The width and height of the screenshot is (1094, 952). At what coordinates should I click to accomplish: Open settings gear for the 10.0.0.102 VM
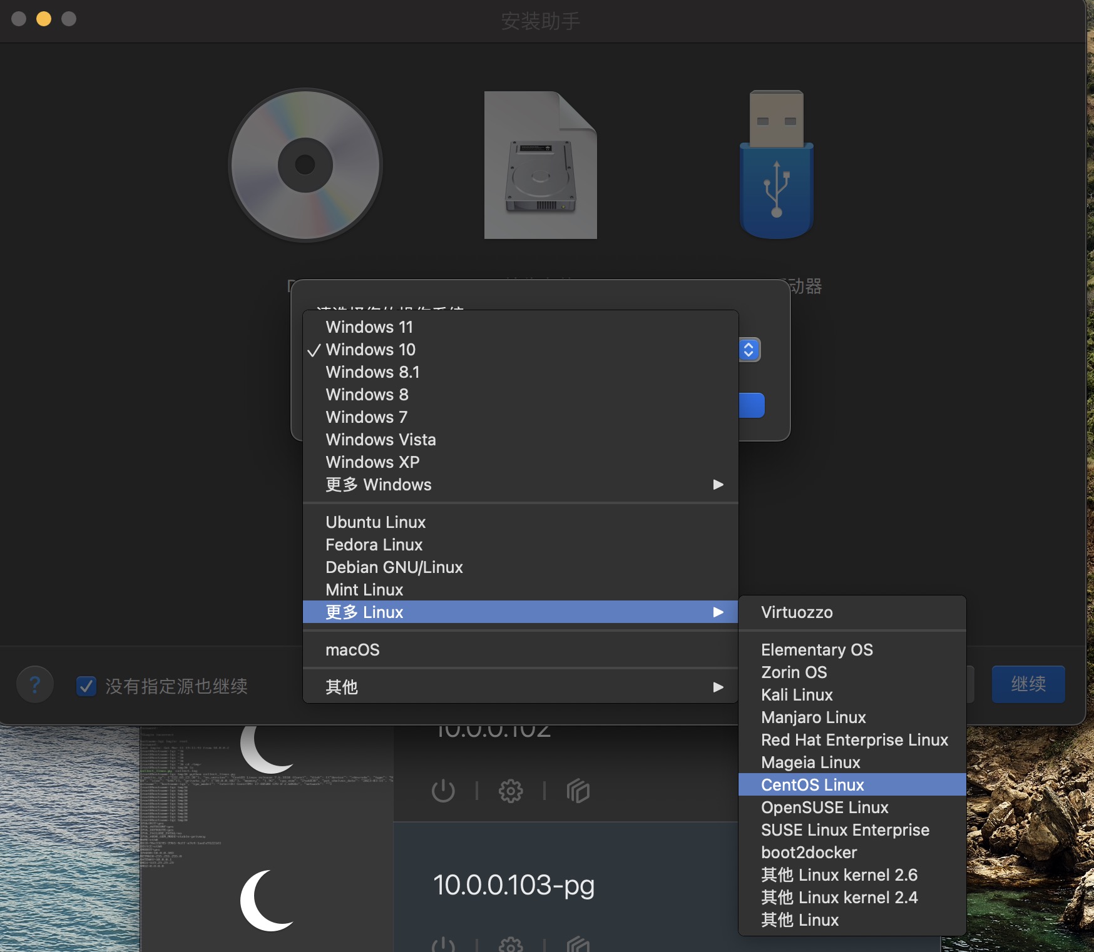pyautogui.click(x=511, y=791)
